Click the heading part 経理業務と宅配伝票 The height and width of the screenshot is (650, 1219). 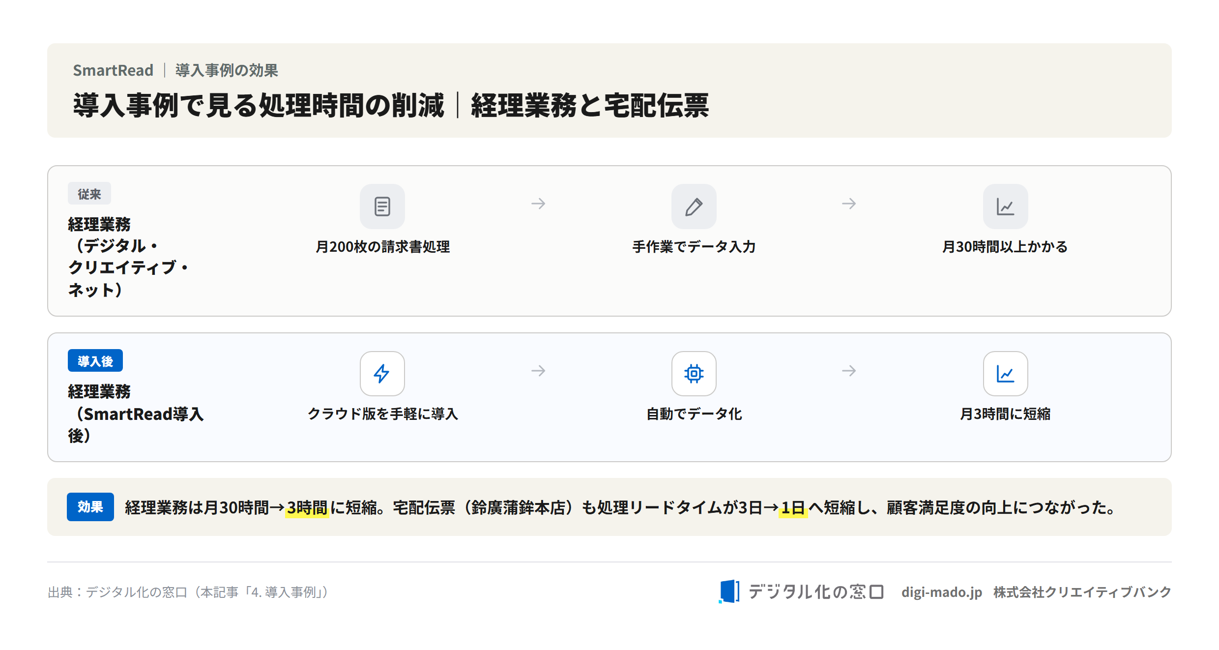(590, 105)
